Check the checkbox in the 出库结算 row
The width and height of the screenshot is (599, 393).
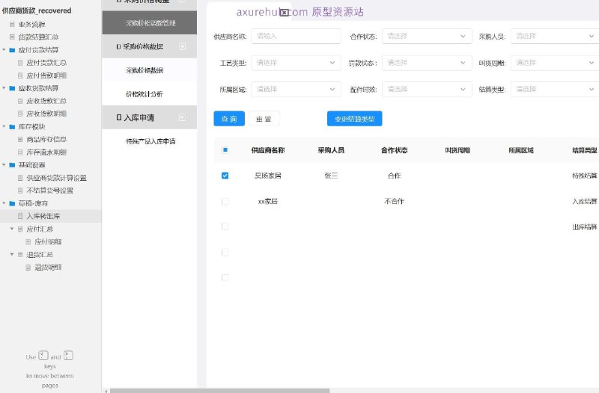tap(225, 227)
